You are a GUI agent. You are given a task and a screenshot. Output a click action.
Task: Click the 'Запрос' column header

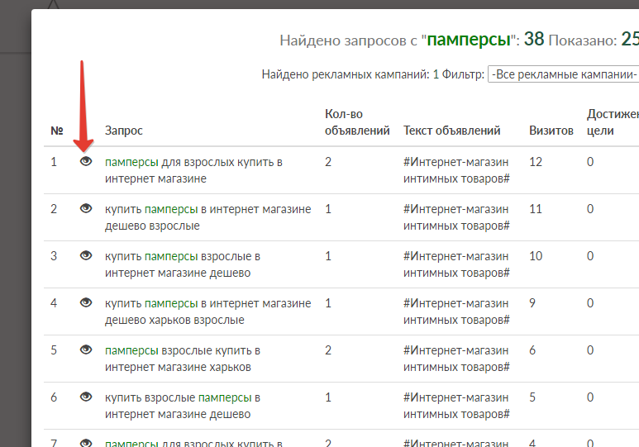tap(123, 131)
